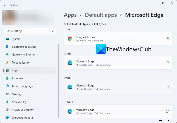Click the Windows Update sync icon
Screen dimensions: 177x123
click(x=7, y=117)
